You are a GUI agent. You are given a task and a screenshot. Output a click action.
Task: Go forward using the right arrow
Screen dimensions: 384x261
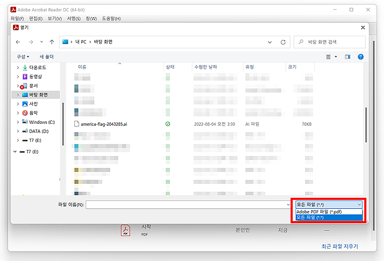click(31, 42)
